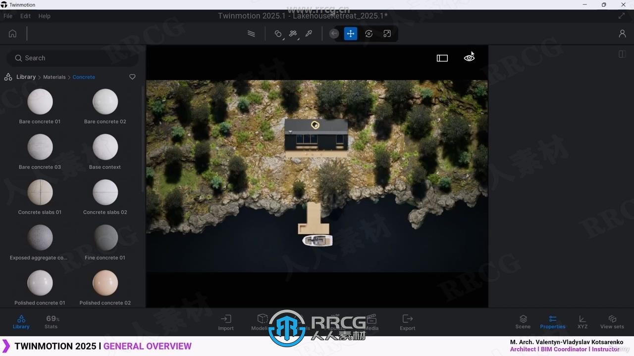
Task: Open the Edit menu
Action: [25, 16]
